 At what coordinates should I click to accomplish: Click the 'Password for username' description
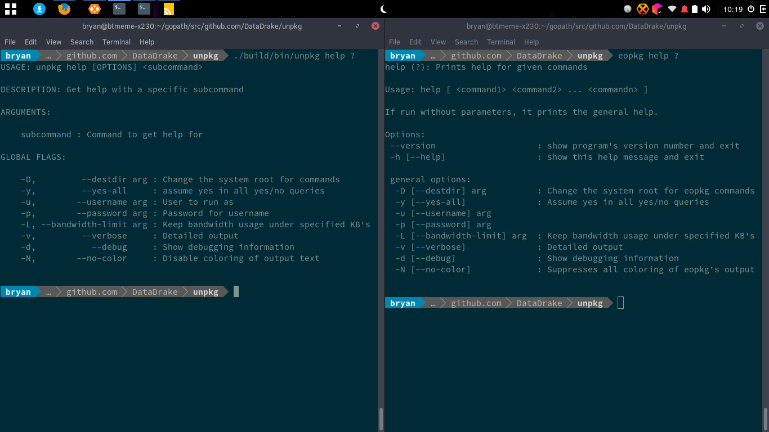[x=216, y=213]
